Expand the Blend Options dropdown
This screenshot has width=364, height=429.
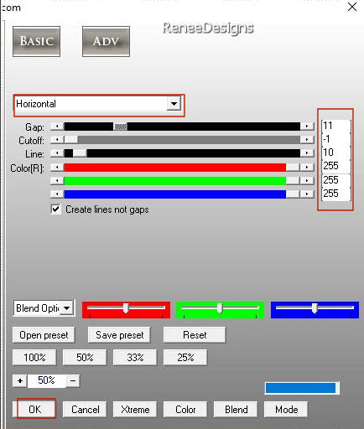[x=67, y=308]
